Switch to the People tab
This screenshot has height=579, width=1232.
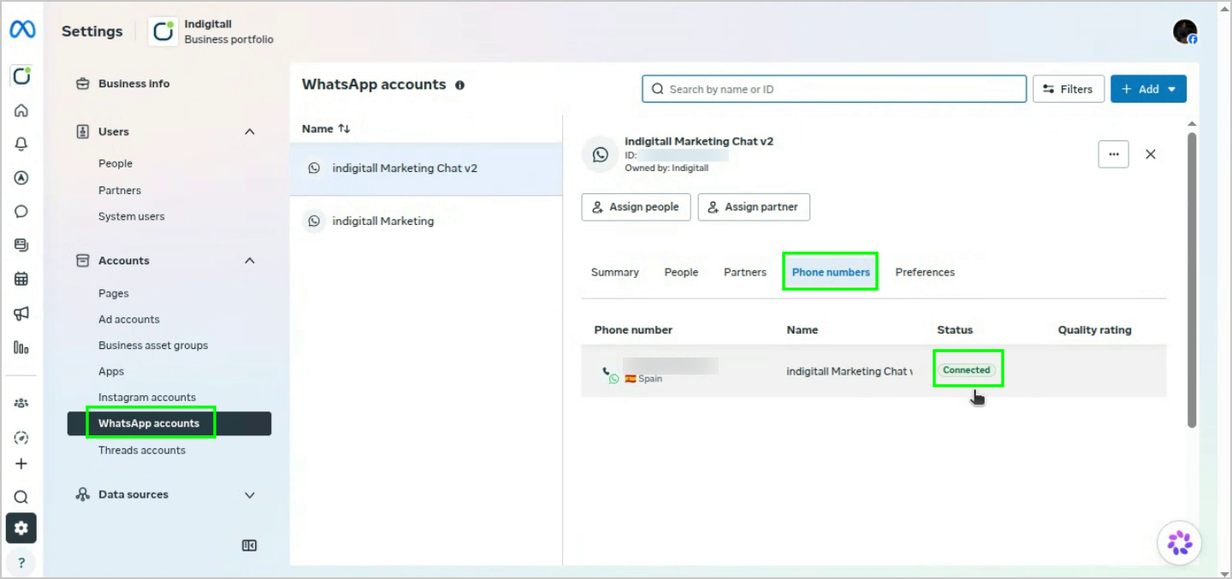click(681, 272)
